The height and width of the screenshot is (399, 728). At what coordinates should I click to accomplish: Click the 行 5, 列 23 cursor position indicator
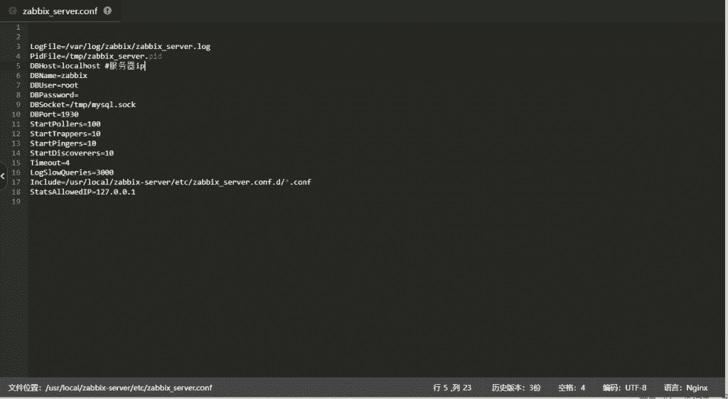click(x=452, y=388)
